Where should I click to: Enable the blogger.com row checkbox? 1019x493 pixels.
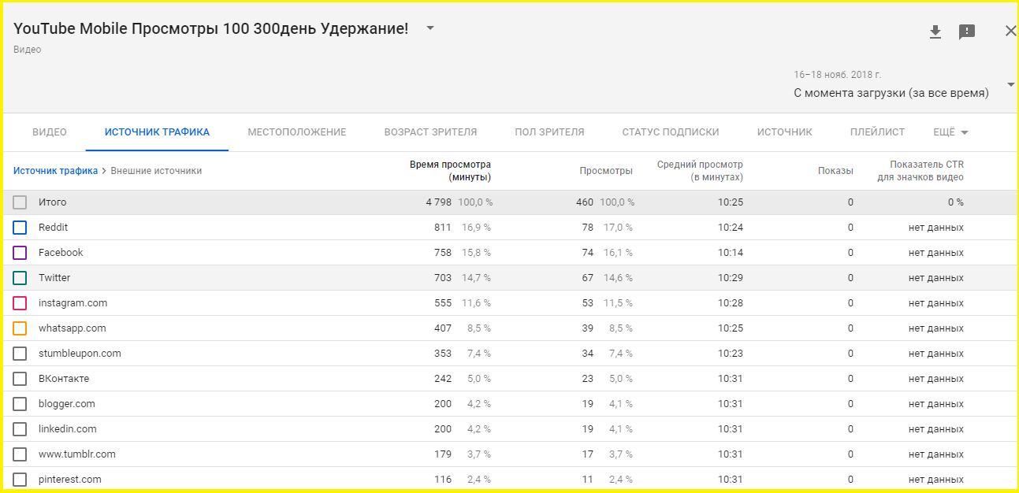20,404
